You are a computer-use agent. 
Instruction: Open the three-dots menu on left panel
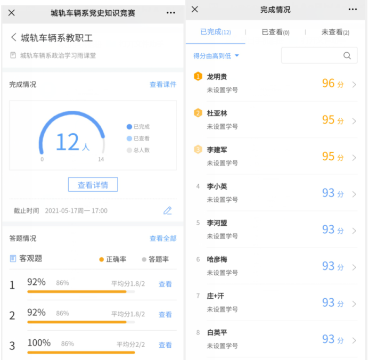[x=170, y=12]
